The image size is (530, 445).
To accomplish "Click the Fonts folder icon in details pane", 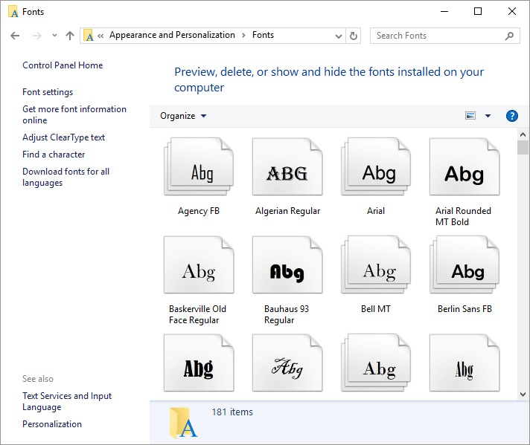I will pos(183,423).
